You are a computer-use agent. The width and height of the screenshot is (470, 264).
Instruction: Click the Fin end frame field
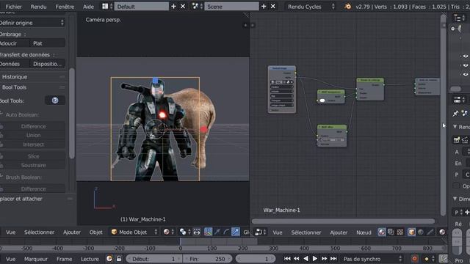tap(207, 259)
